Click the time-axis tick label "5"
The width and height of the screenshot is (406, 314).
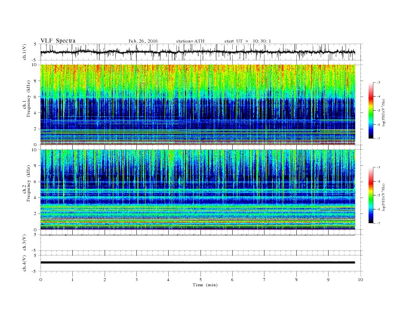200,280
